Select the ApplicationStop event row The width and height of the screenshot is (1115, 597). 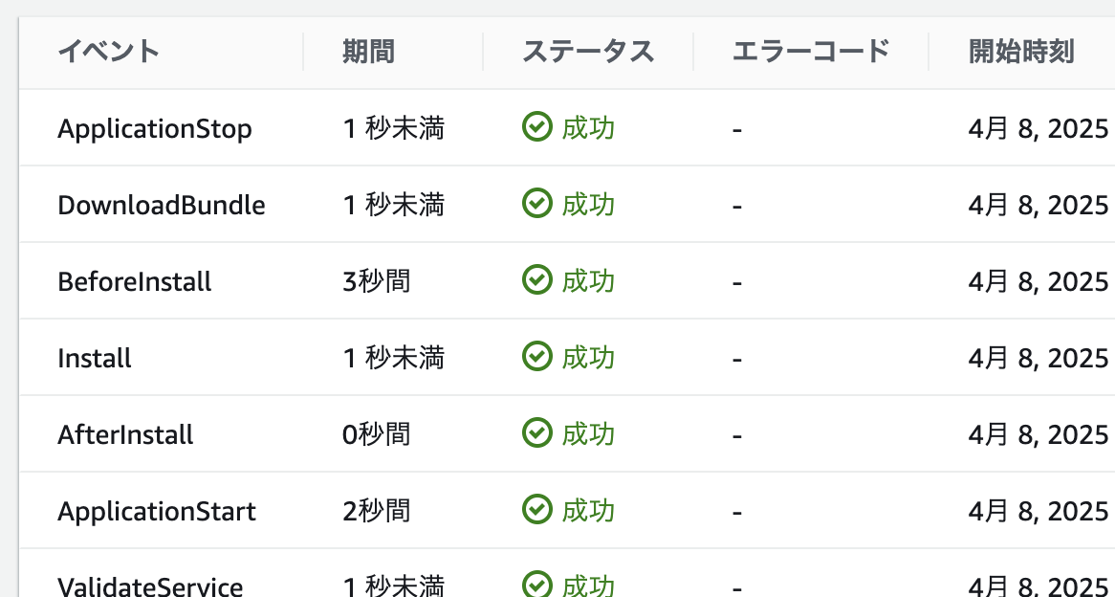pos(567,128)
